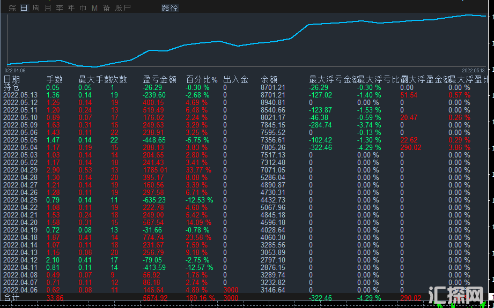Click deposit 3000 in the 2022.04.06 row
494x308 pixels.
pos(231,290)
